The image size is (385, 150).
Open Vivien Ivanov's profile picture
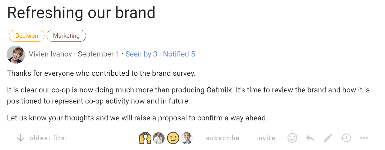(16, 55)
